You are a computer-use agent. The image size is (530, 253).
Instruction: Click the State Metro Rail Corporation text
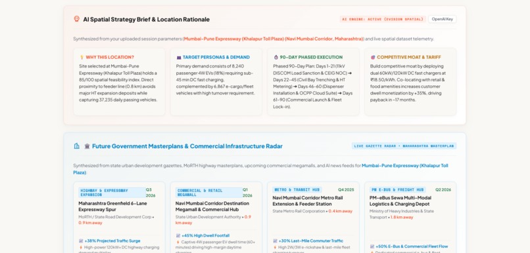299,211
